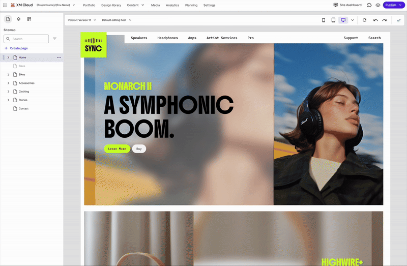Select the A SYMPHONIC BOOM headline

(x=169, y=116)
